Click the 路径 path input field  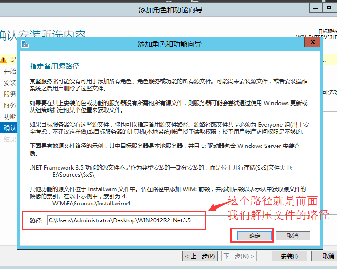click(178, 220)
